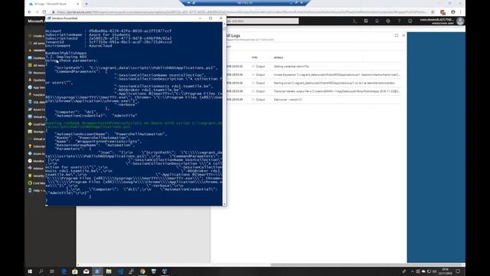Click the Azure portal search box
The width and height of the screenshot is (490, 276).
[262, 21]
